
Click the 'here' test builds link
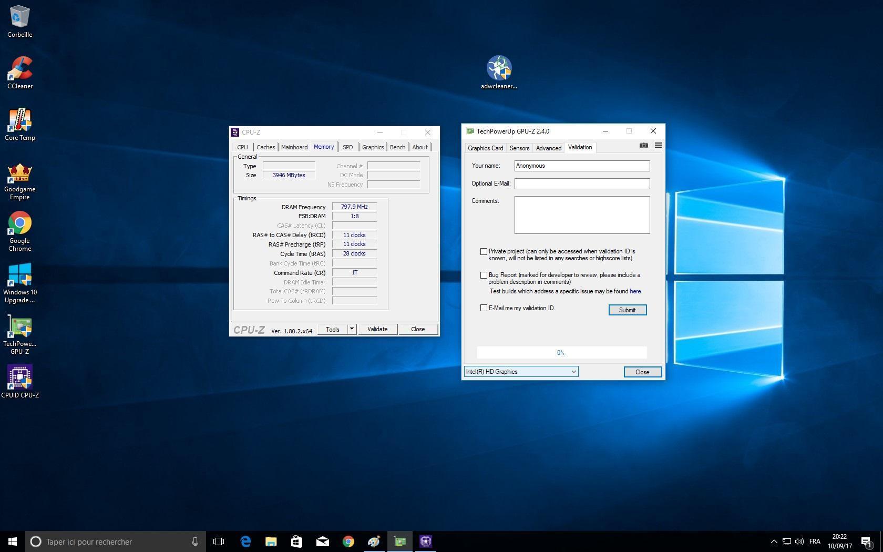click(x=635, y=291)
